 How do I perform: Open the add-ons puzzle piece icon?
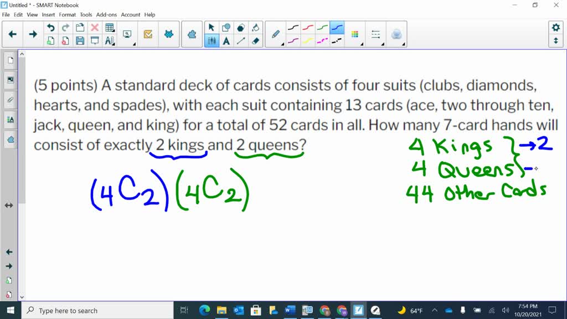click(192, 34)
